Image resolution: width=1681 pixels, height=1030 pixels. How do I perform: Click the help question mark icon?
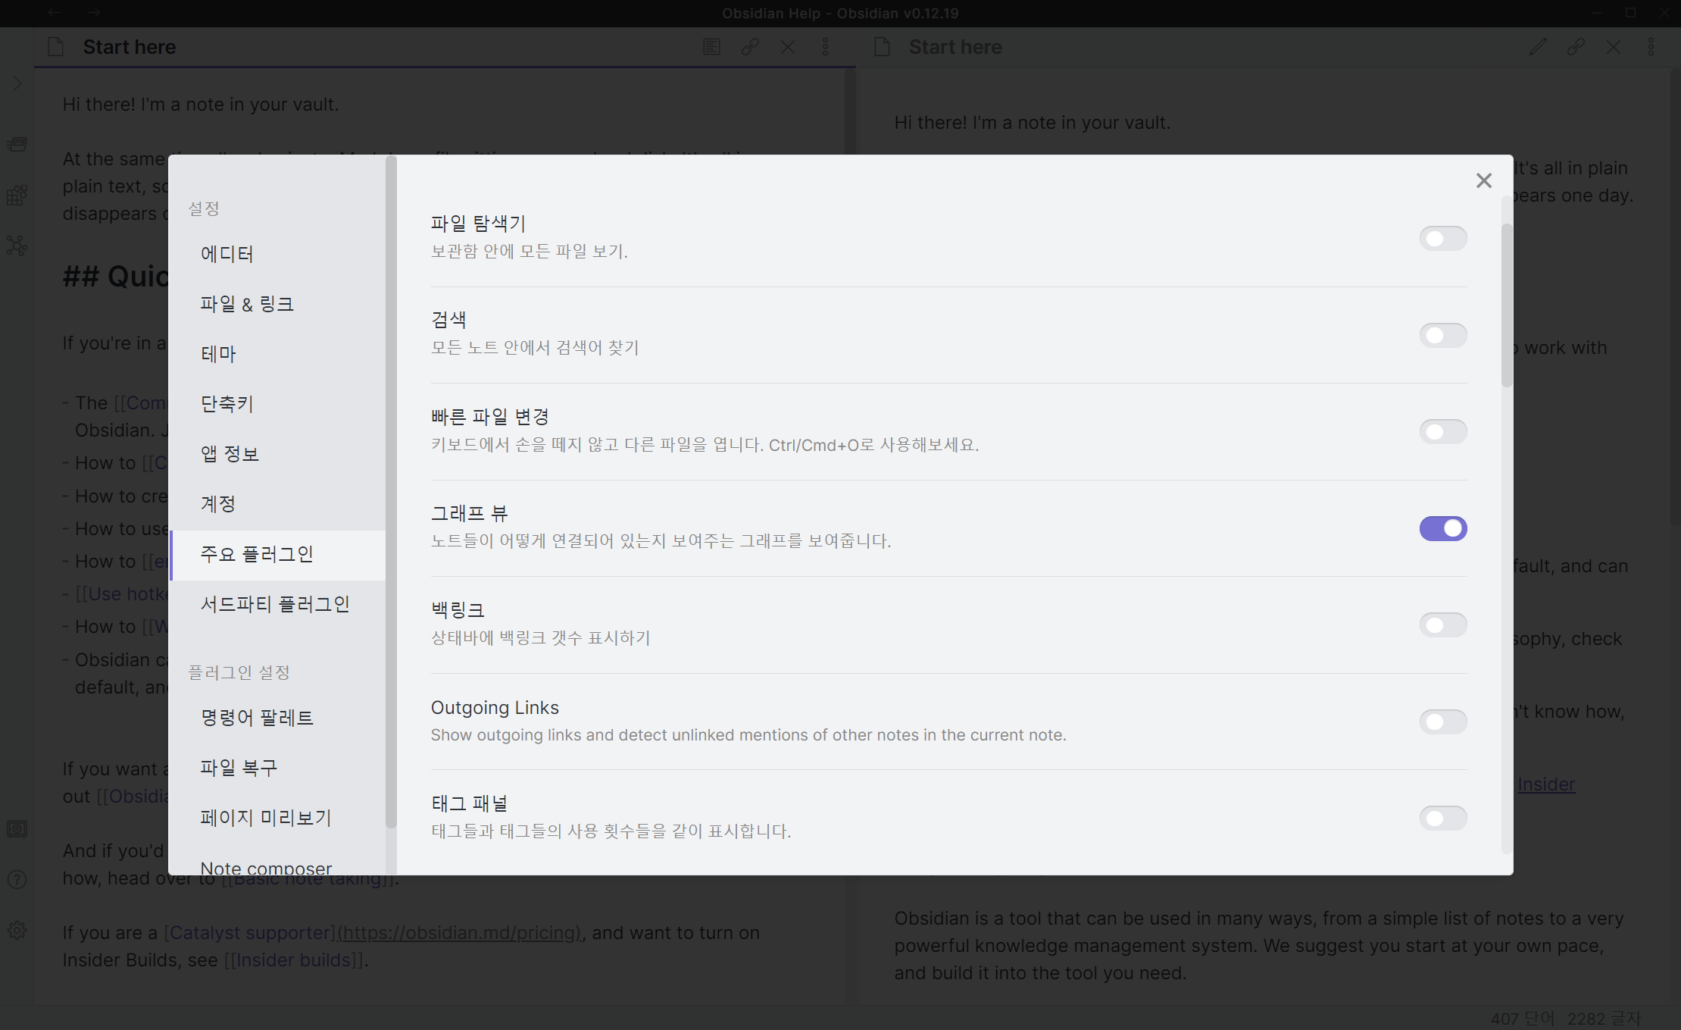pyautogui.click(x=17, y=879)
